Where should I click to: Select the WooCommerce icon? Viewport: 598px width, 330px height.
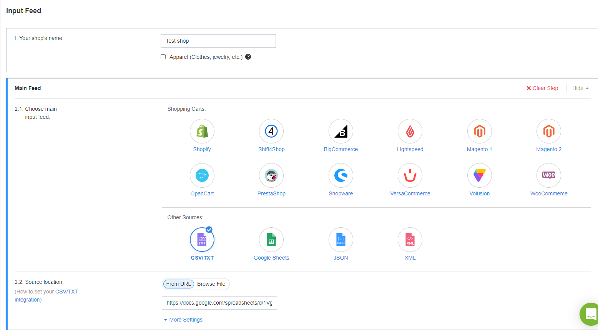coord(549,175)
